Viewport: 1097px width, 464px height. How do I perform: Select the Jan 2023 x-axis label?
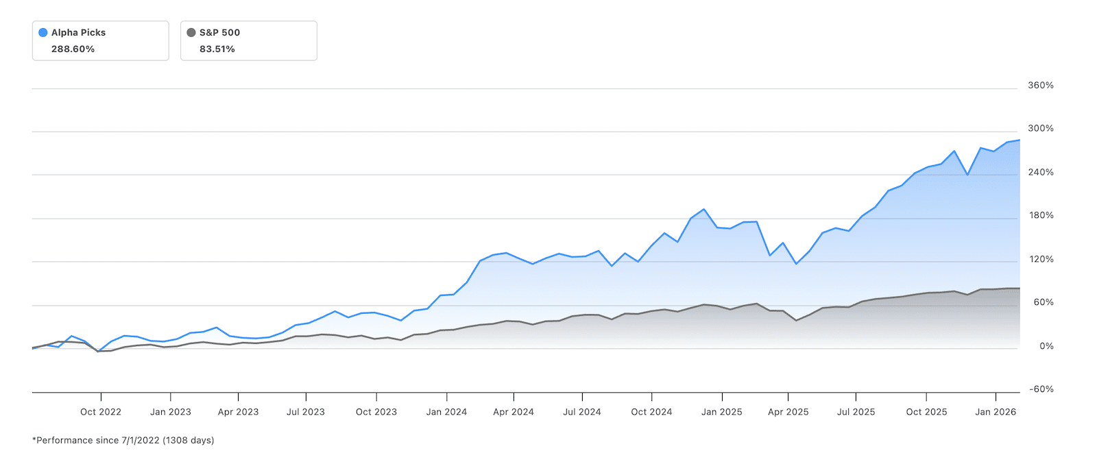[171, 412]
